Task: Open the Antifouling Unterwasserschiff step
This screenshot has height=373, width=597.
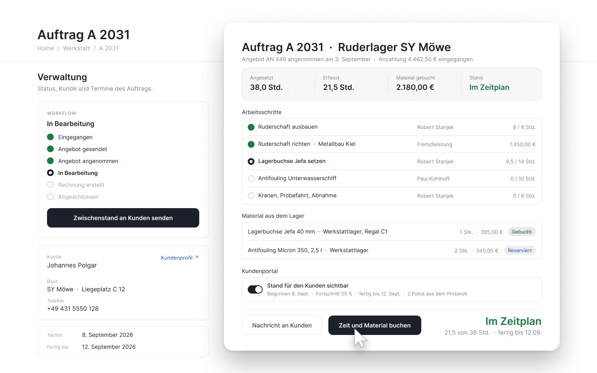Action: pos(392,179)
